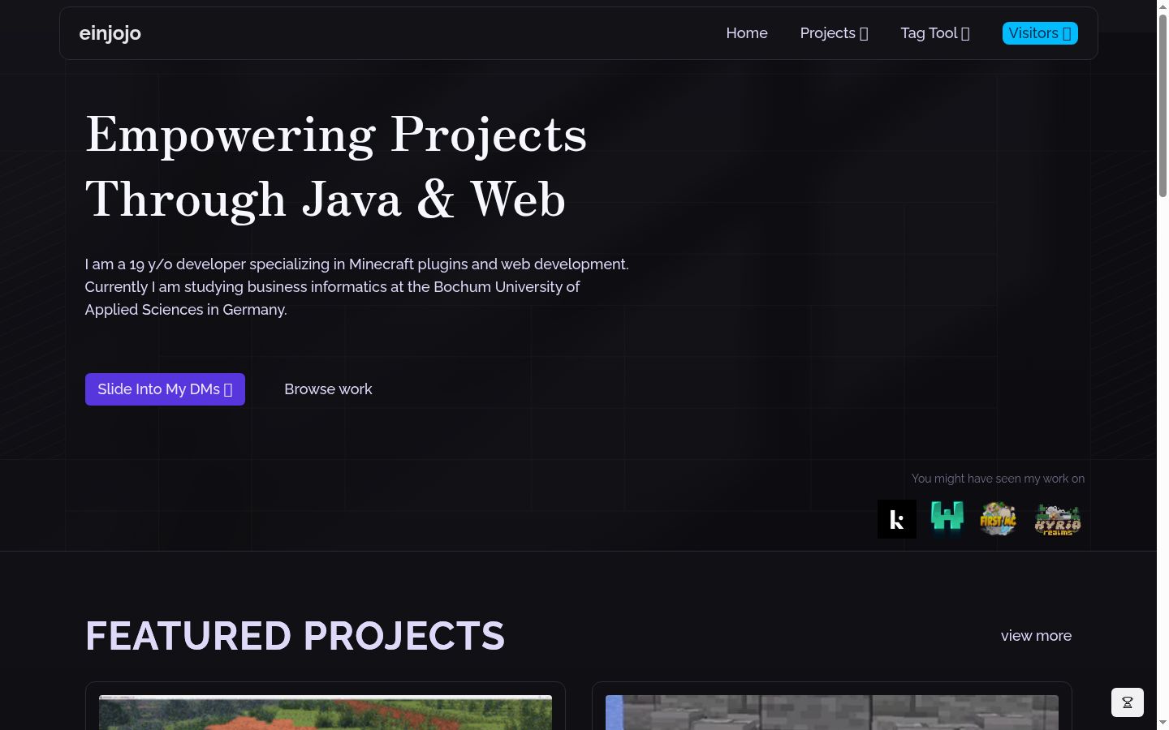1169x730 pixels.
Task: Click the hourglass button in bottom corner
Action: [1128, 702]
